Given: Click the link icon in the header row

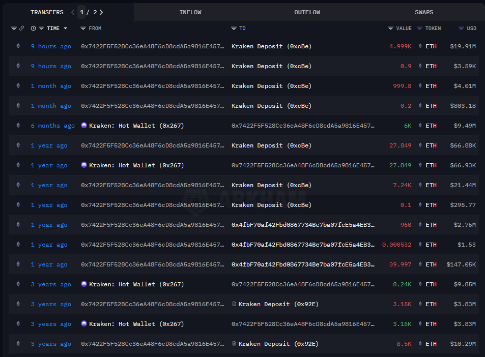Looking at the screenshot, I should pyautogui.click(x=22, y=28).
